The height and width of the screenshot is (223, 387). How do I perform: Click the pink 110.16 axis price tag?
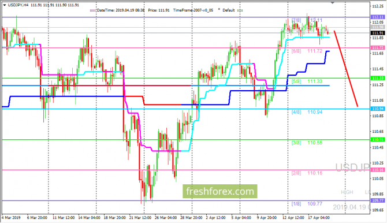tap(378, 170)
